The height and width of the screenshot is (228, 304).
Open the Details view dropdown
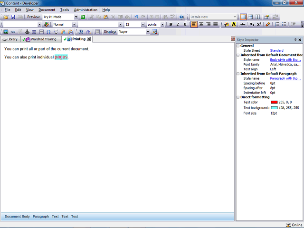(235, 17)
